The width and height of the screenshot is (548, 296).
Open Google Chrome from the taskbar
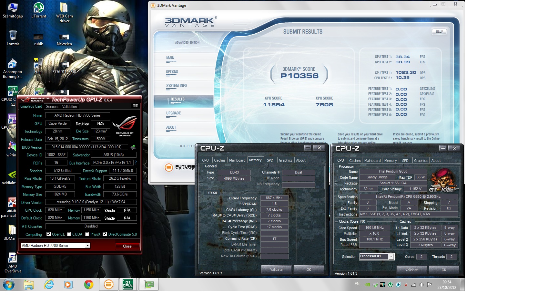tap(88, 285)
